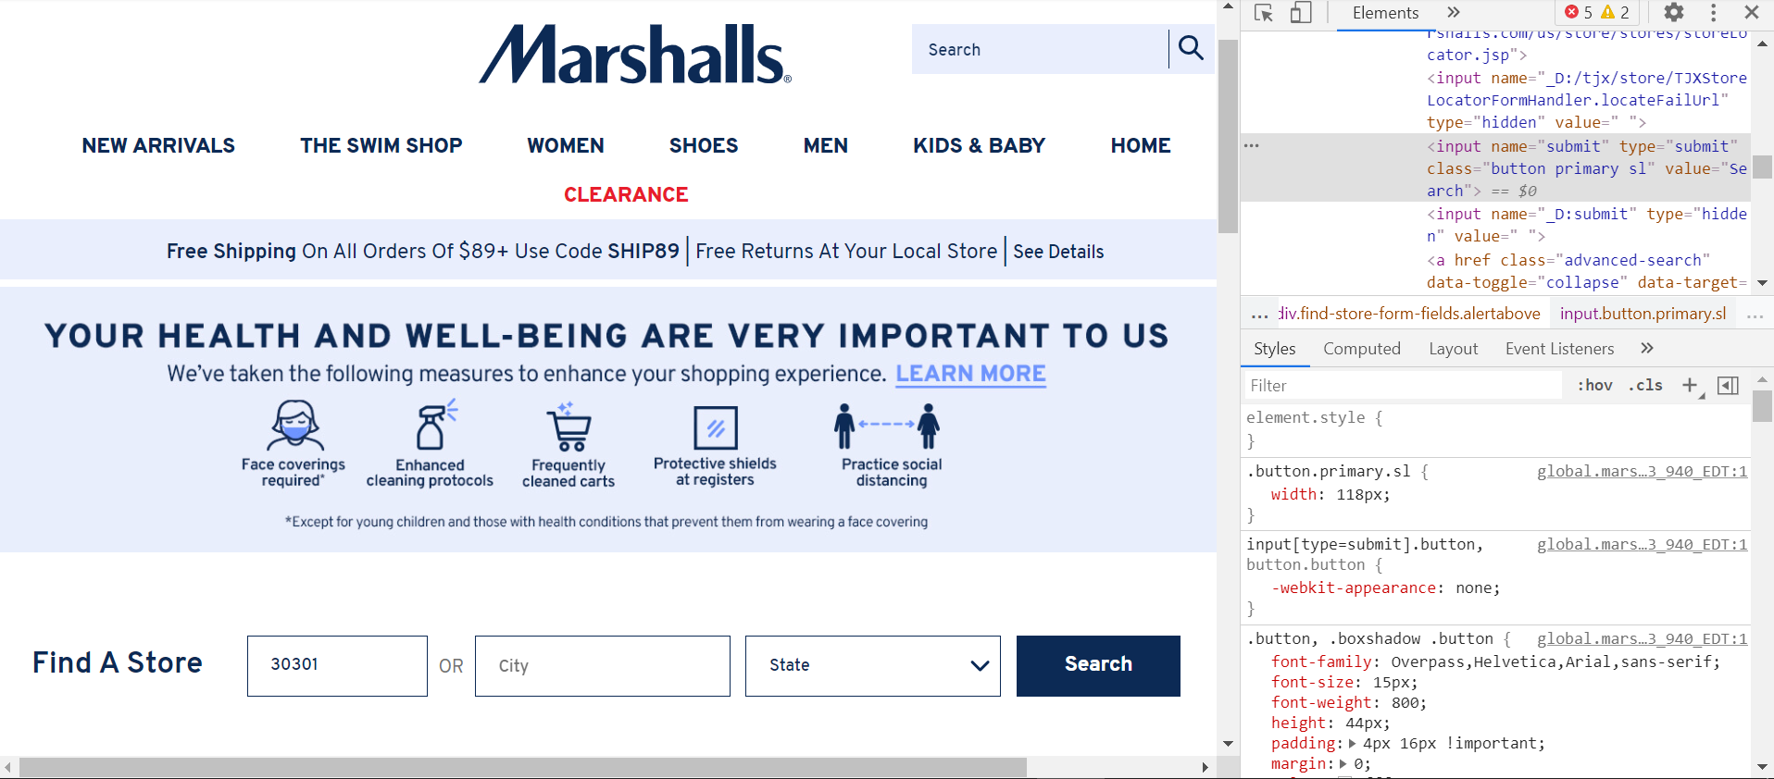1774x779 pixels.
Task: Open the State dropdown
Action: coord(872,665)
